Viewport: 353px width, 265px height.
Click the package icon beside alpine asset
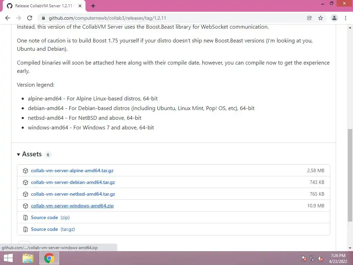pos(26,171)
